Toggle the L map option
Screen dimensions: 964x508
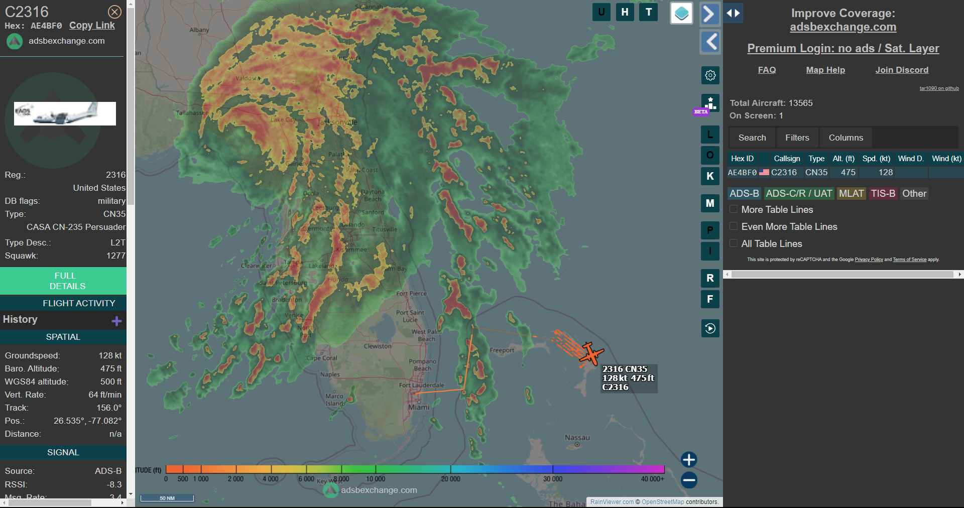(710, 135)
